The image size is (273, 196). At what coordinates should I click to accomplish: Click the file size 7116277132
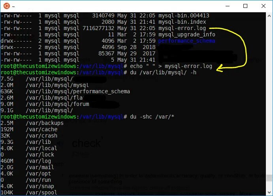tap(98, 28)
